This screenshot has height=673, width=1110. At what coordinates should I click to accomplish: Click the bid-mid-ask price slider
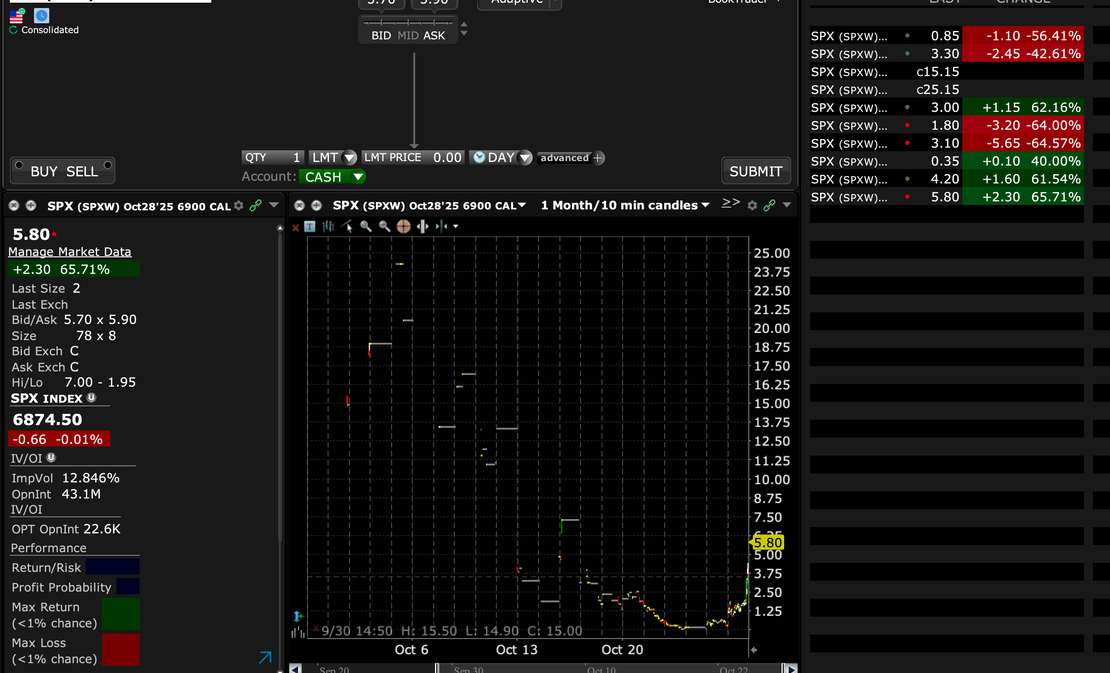pyautogui.click(x=408, y=22)
